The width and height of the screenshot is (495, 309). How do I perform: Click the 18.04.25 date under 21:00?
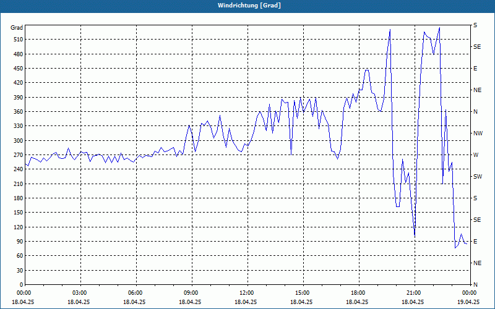[x=413, y=302]
